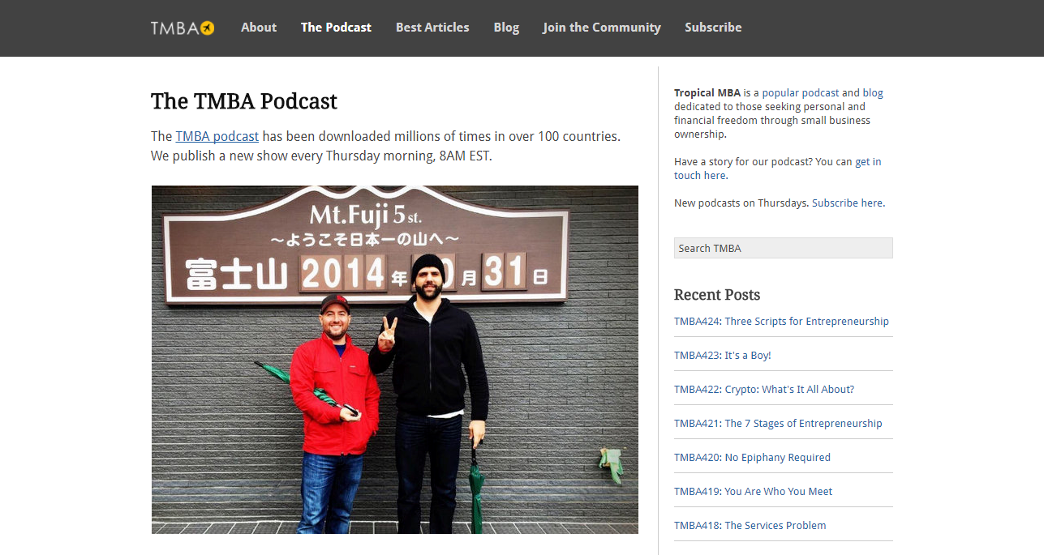The width and height of the screenshot is (1044, 555).
Task: Open Join the Community page
Action: click(x=602, y=27)
